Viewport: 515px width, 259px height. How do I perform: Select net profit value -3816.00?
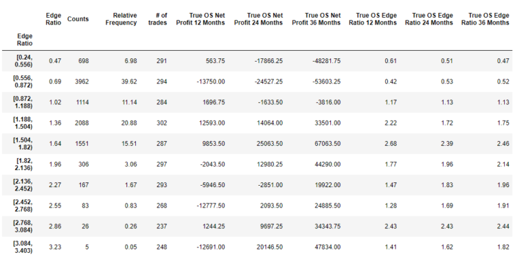[328, 102]
